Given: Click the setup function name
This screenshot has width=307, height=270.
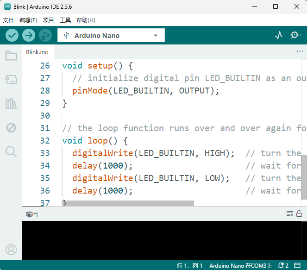Looking at the screenshot, I should click(x=100, y=66).
